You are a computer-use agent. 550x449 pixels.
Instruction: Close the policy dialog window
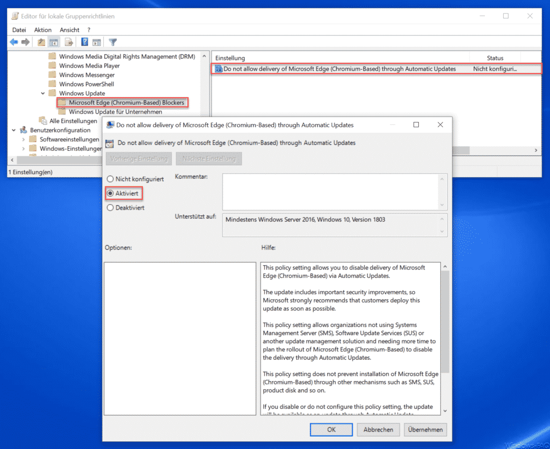(x=440, y=125)
